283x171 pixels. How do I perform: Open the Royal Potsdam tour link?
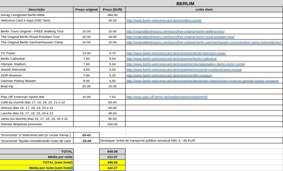tap(180, 37)
